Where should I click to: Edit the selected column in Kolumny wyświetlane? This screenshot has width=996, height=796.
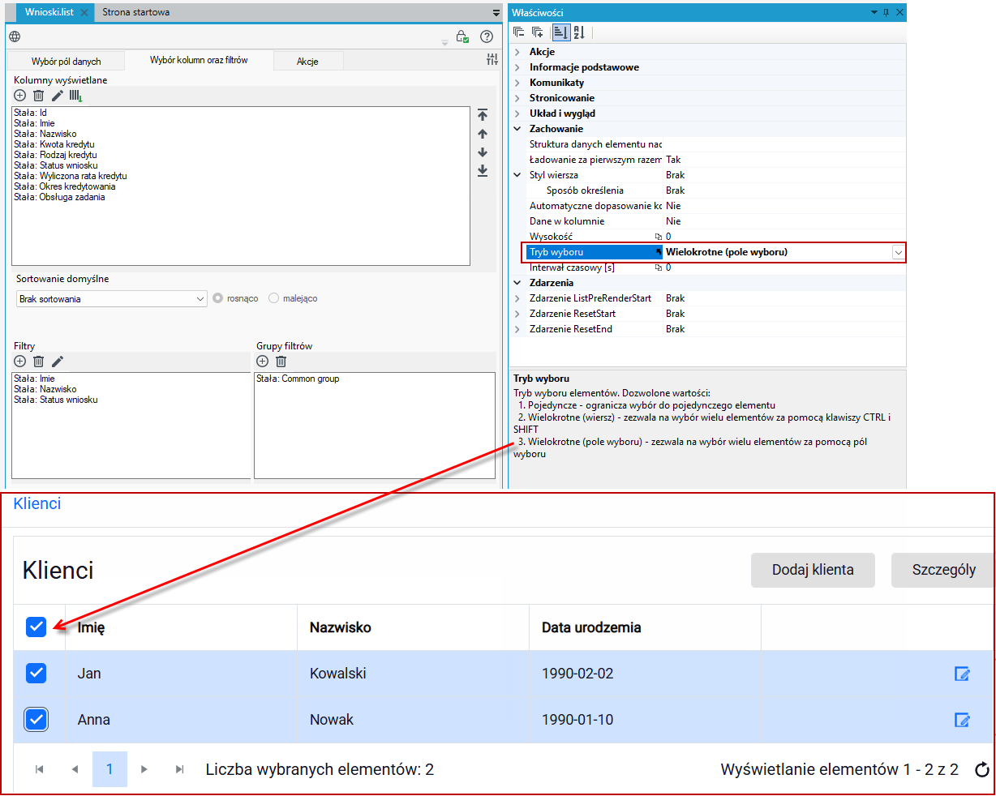(x=57, y=96)
